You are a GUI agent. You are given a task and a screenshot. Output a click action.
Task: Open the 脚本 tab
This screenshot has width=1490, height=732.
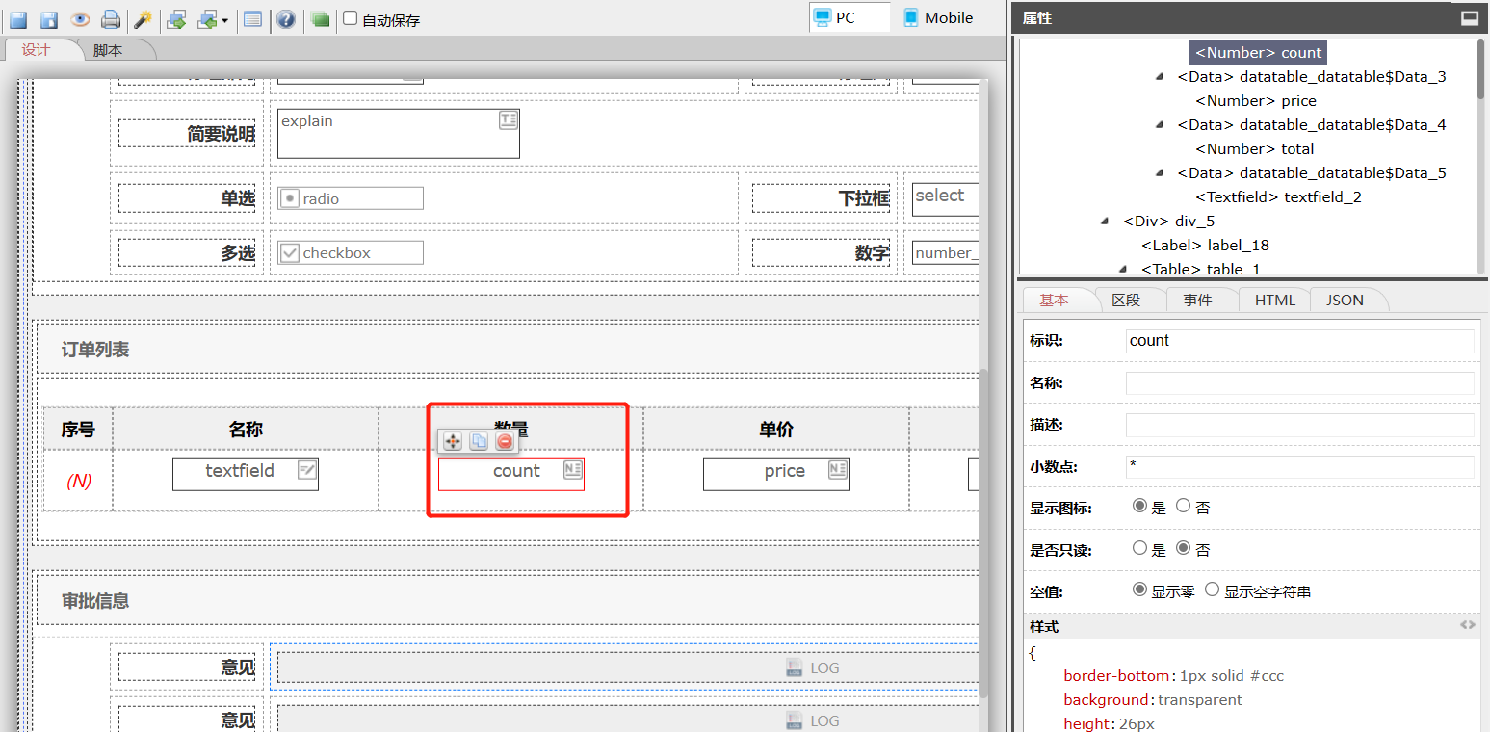(x=108, y=50)
